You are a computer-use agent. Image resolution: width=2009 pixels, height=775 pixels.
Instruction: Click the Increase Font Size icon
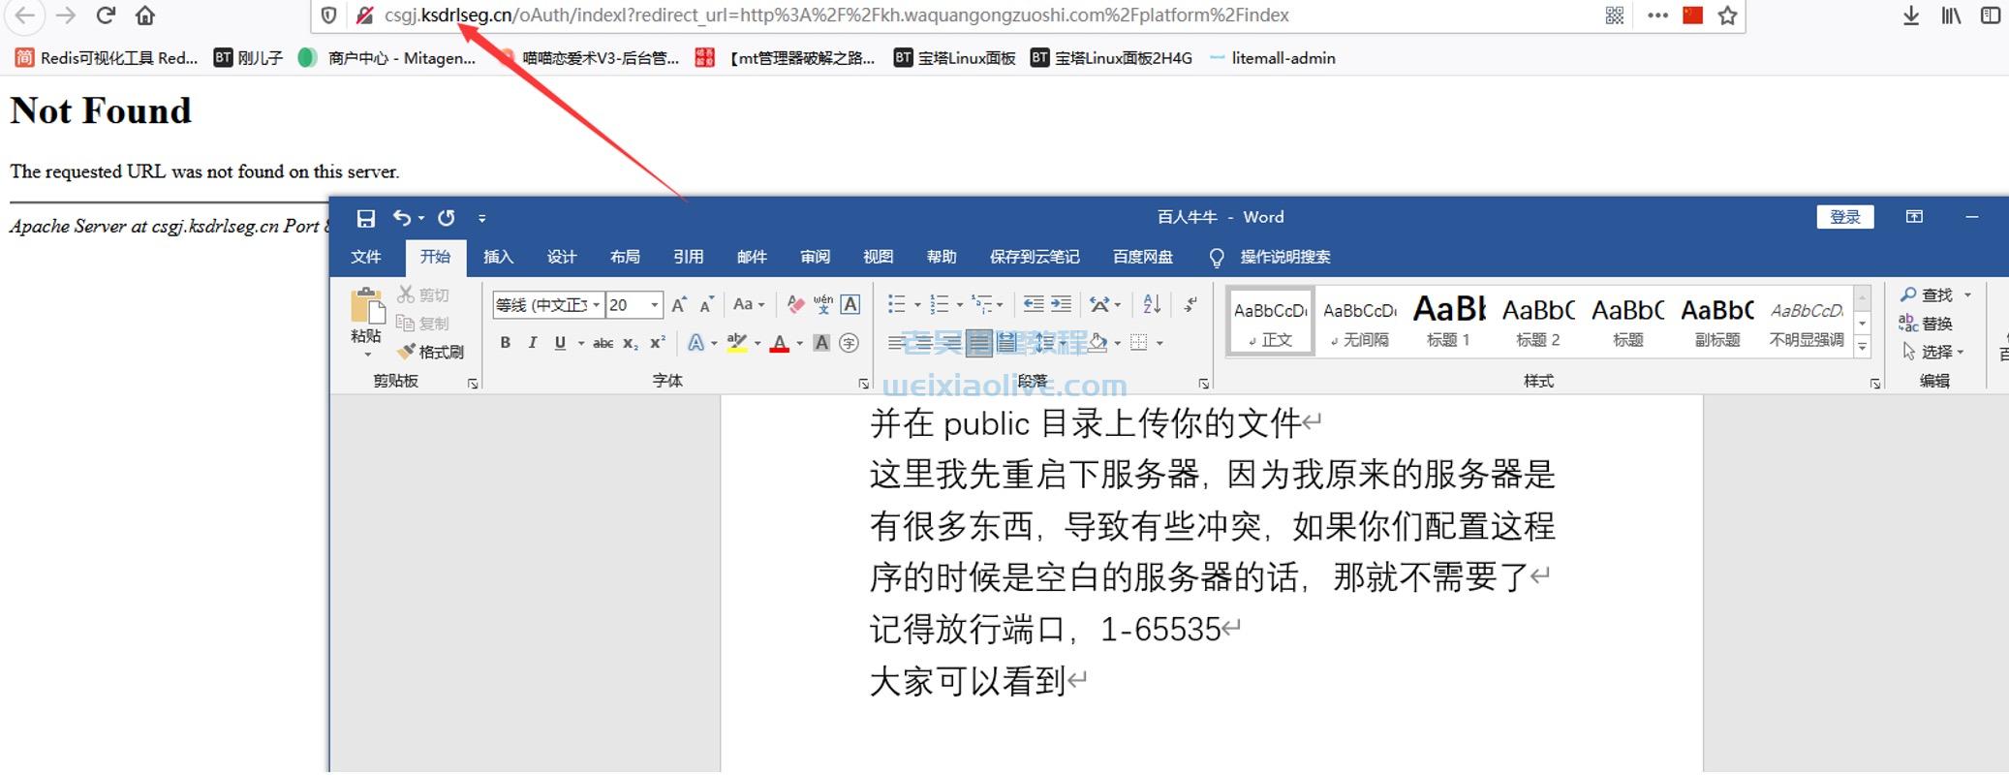680,305
